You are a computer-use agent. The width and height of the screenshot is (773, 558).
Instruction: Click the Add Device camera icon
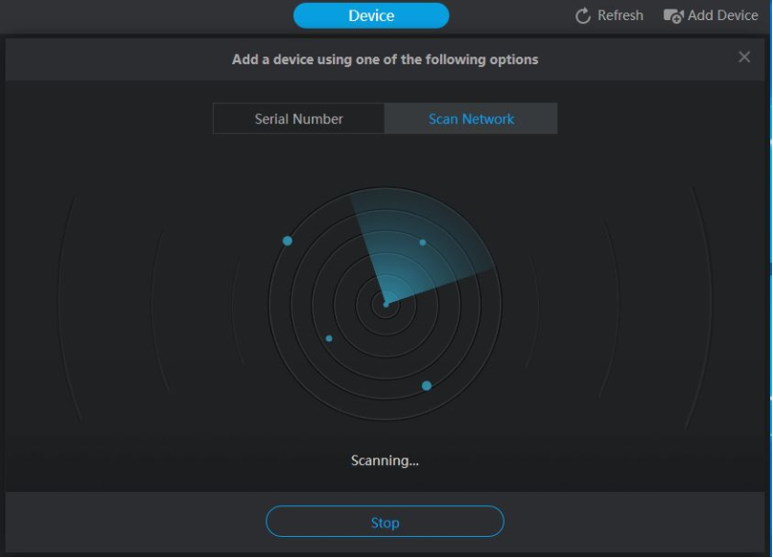[673, 15]
